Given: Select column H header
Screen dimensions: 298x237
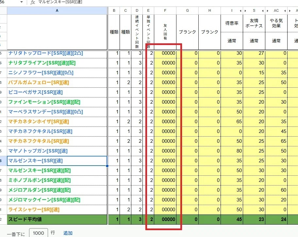Looking at the screenshot, I should [x=210, y=11].
